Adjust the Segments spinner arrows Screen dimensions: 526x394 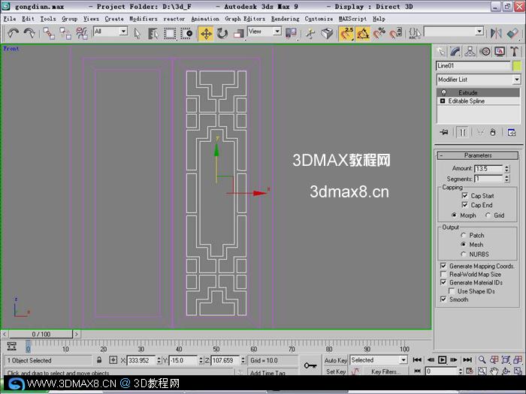tap(507, 179)
